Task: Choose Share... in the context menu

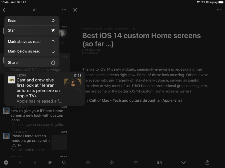Action: tap(32, 62)
